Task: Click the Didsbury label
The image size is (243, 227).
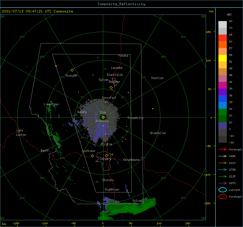Action: pos(102,121)
